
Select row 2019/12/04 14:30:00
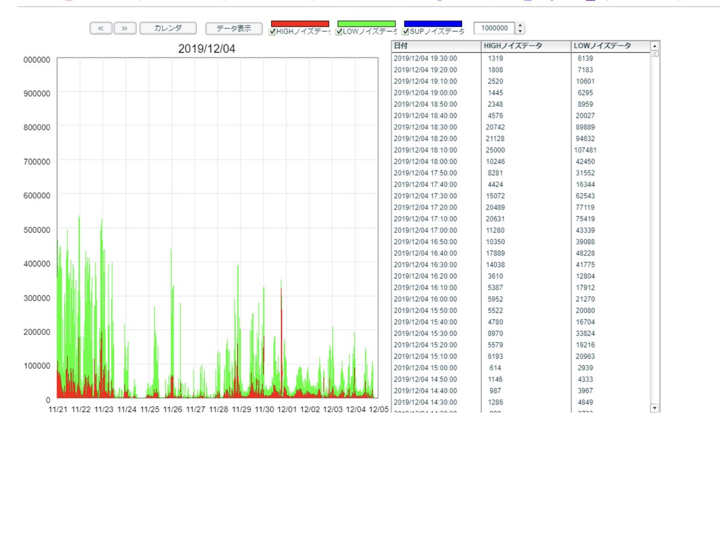pyautogui.click(x=521, y=401)
